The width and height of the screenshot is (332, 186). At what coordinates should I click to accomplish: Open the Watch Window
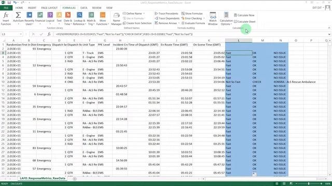click(x=213, y=19)
